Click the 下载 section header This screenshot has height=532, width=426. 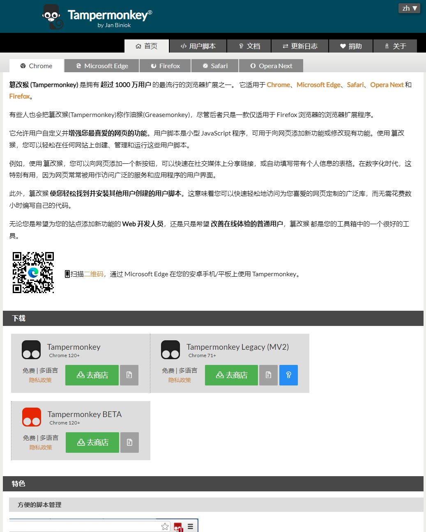click(213, 318)
